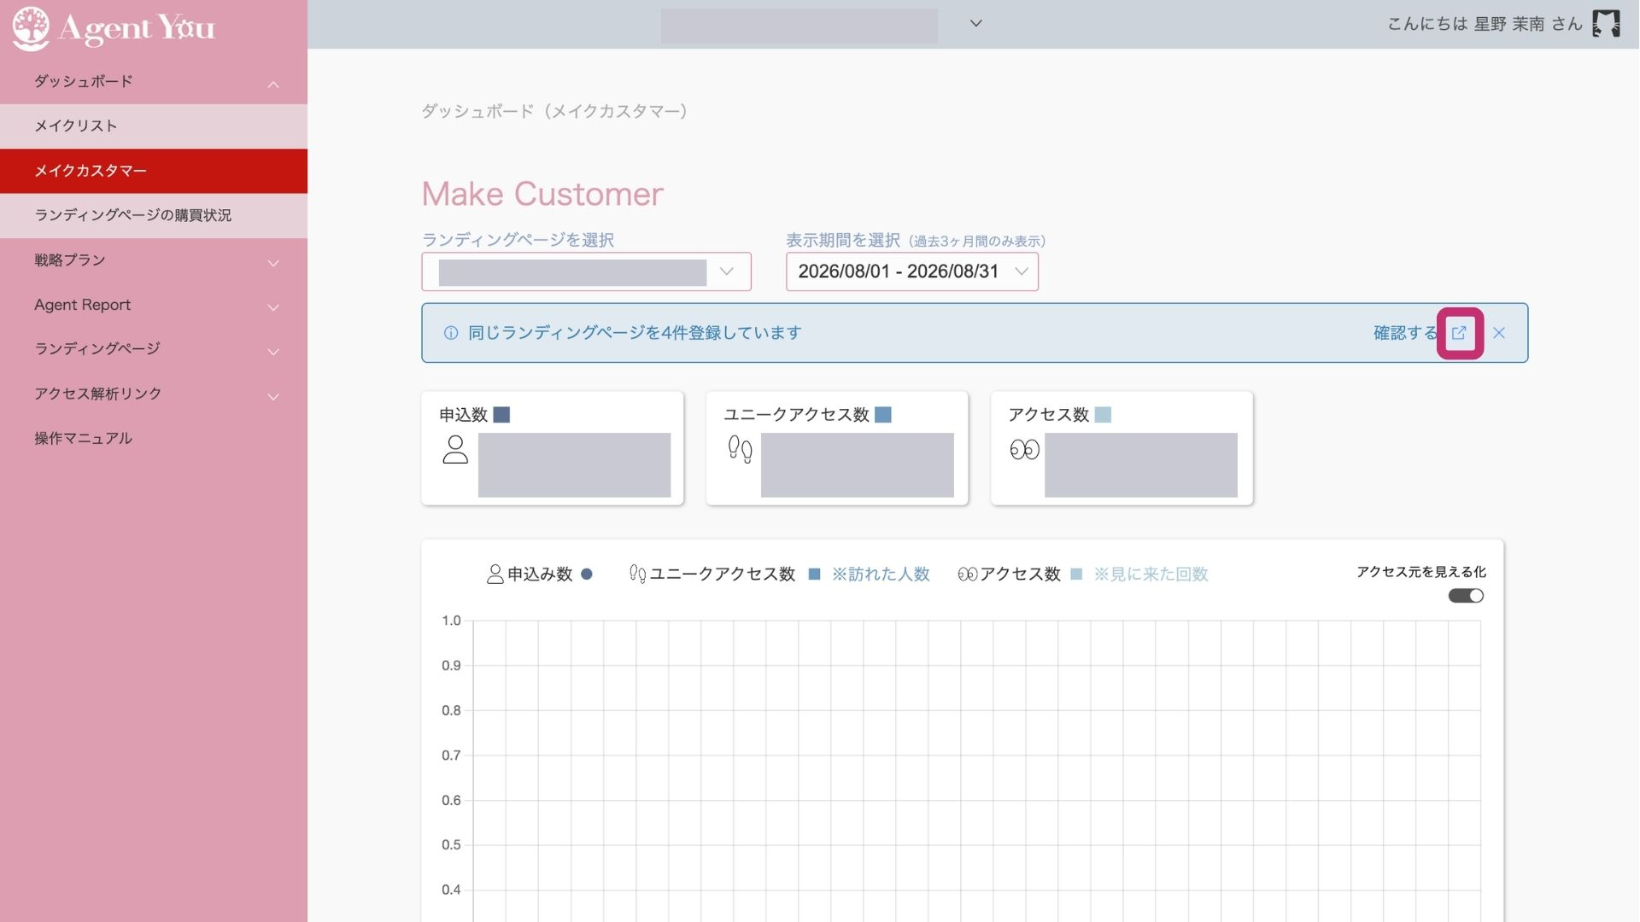The width and height of the screenshot is (1640, 922).
Task: Click the アクセス数 card color square
Action: coord(1103,415)
